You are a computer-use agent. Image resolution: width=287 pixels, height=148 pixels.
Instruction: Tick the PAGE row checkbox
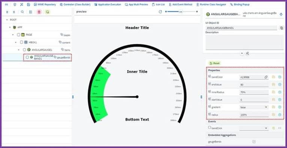pyautogui.click(x=18, y=35)
